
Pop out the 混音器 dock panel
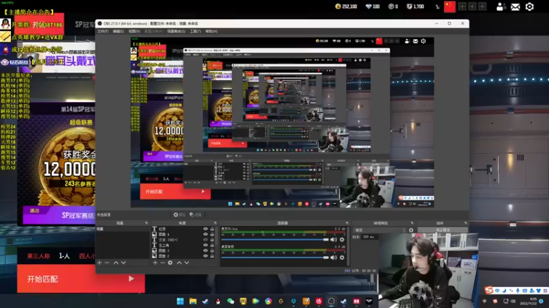pyautogui.click(x=347, y=223)
